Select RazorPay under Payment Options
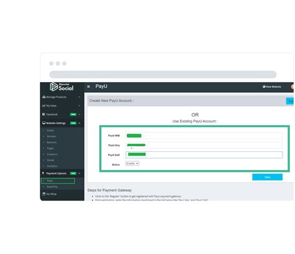 pyautogui.click(x=52, y=187)
